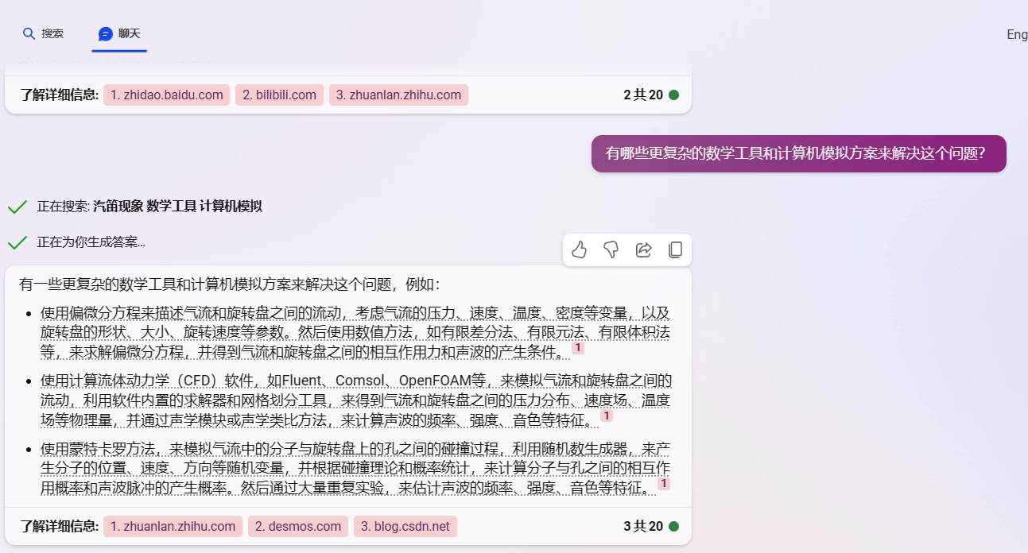Open the 2. bilibili.com source link
The width and height of the screenshot is (1028, 553).
pos(279,95)
